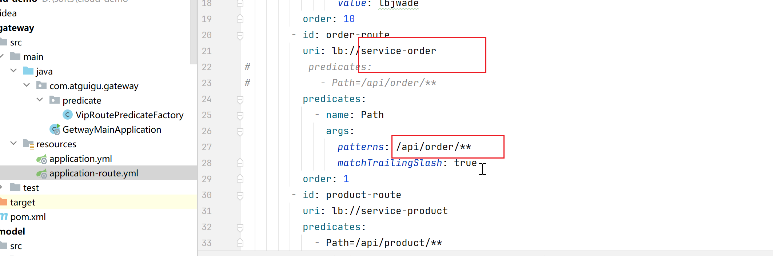Click the GetwayMainApplication run class icon
Viewport: 773px width, 256px height.
point(55,129)
